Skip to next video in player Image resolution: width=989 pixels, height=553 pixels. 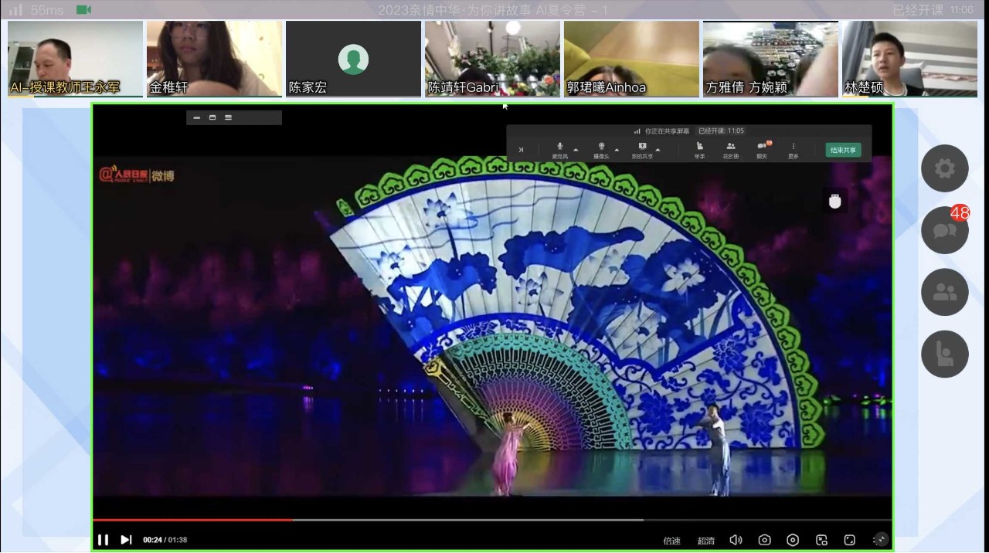tap(126, 540)
